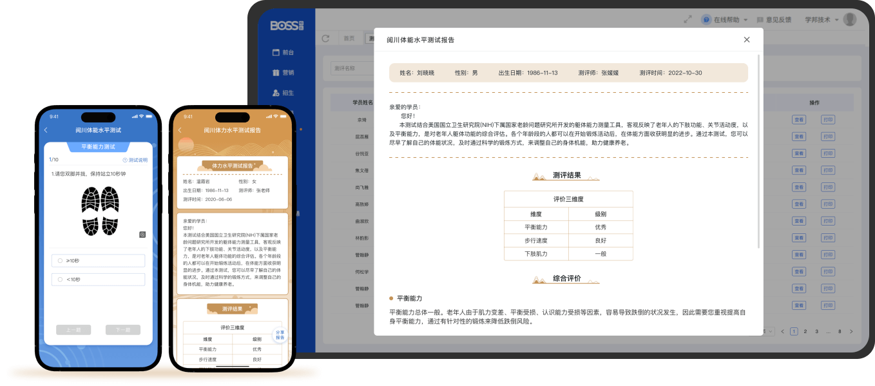Screen dimensions: 875x386
Task: Tap the 下一题 next question button
Action: [122, 330]
